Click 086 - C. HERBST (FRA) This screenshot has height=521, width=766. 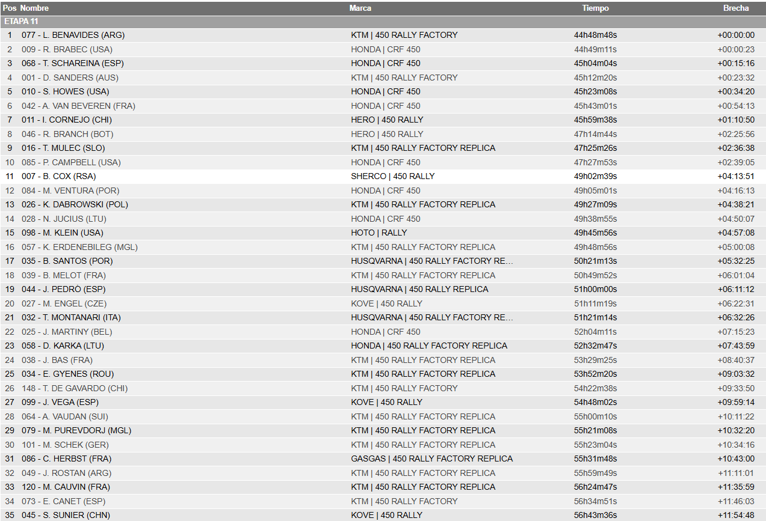[66, 459]
